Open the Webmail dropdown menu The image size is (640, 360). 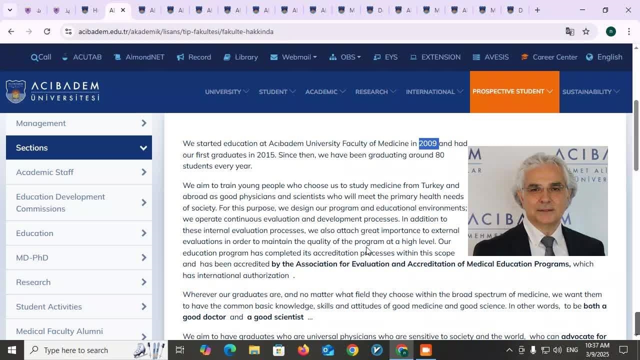[293, 57]
